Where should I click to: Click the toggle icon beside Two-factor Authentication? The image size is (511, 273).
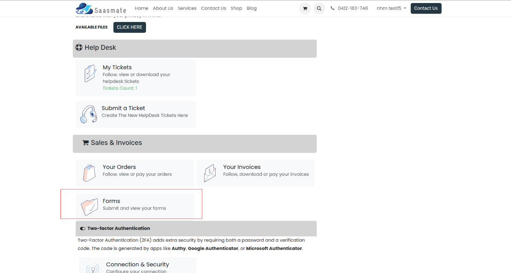point(82,228)
